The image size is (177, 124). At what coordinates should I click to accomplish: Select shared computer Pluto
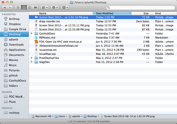click(14, 102)
